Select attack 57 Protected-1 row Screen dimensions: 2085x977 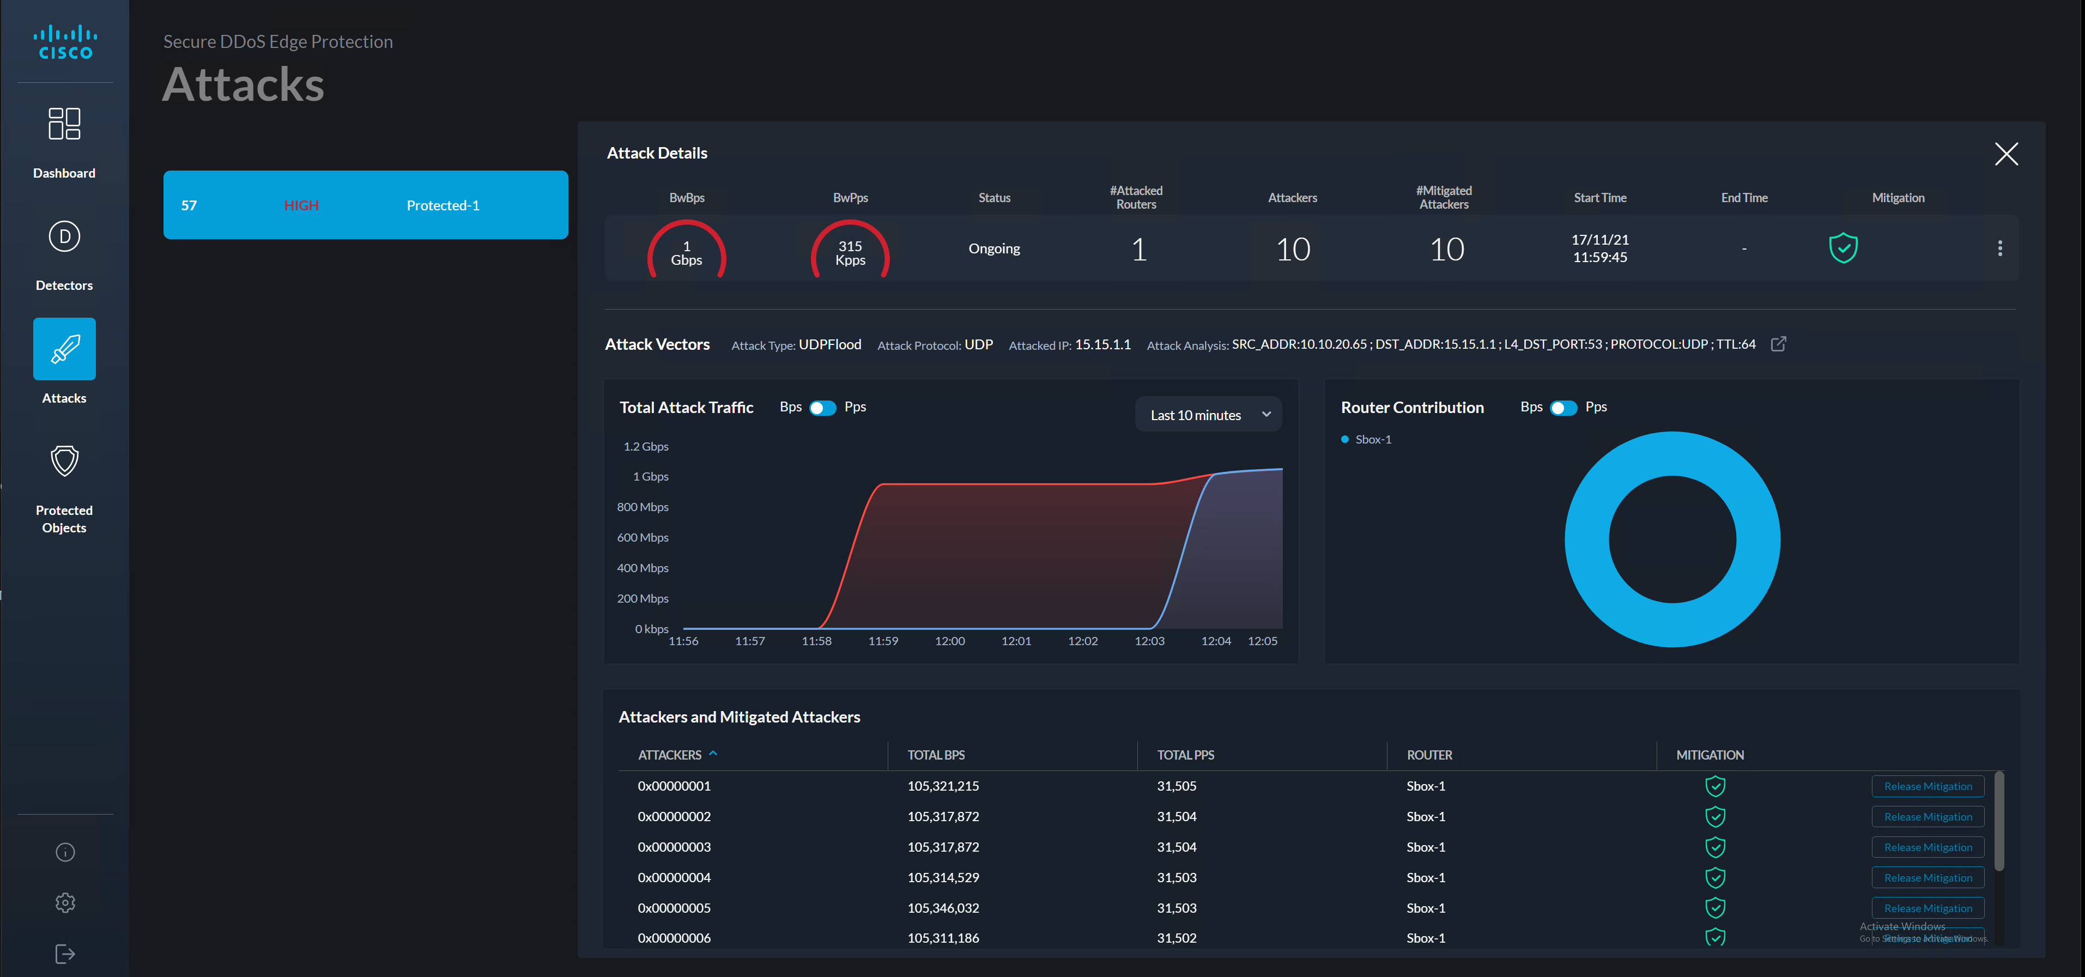click(x=365, y=205)
